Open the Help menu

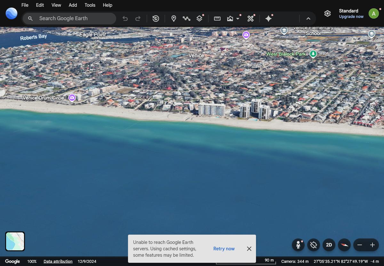point(108,5)
